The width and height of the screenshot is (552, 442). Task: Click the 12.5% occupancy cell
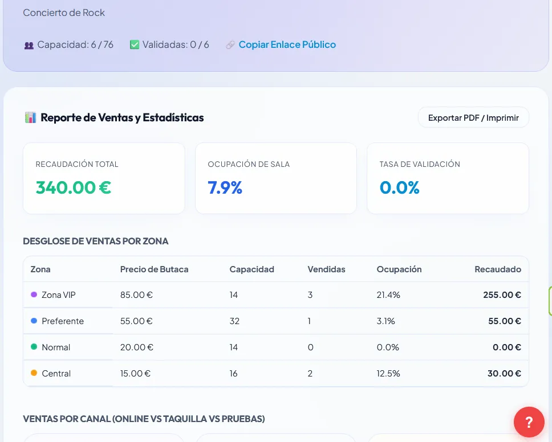click(x=388, y=374)
